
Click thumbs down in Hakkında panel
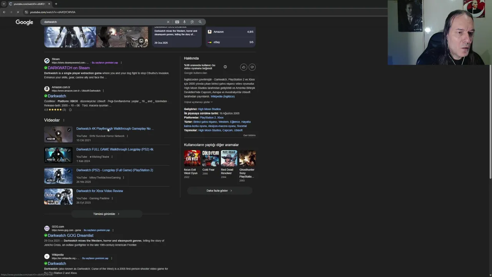click(252, 67)
